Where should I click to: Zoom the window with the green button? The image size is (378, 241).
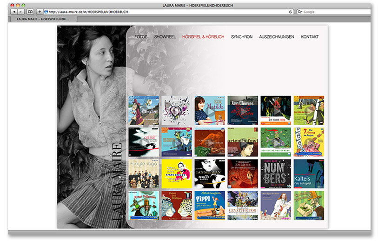coord(23,5)
